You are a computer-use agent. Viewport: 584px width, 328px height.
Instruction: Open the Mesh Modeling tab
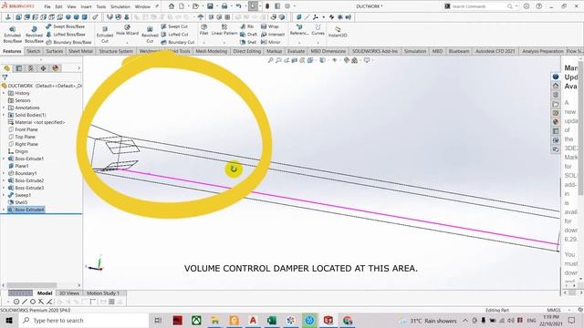coord(211,51)
